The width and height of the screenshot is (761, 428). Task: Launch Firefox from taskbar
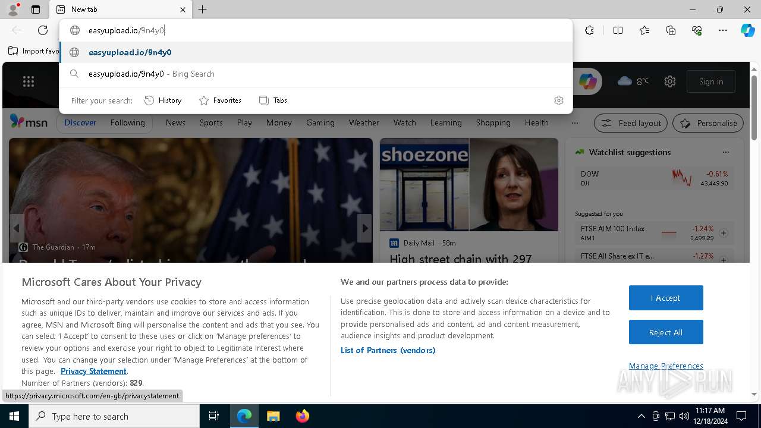pos(302,416)
